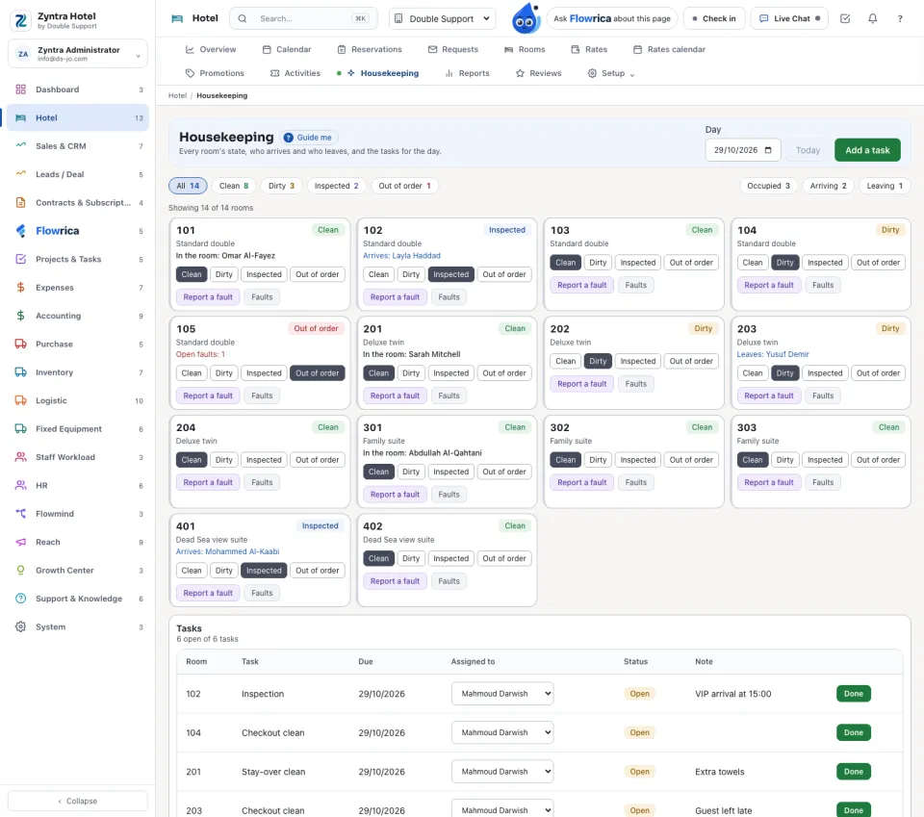Open Live Chat from header
924x817 pixels.
tap(789, 19)
